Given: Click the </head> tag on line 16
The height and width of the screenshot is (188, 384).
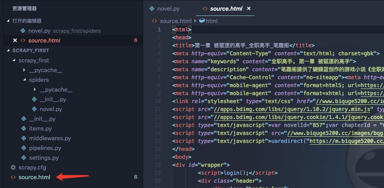Looking at the screenshot, I should [x=183, y=149].
